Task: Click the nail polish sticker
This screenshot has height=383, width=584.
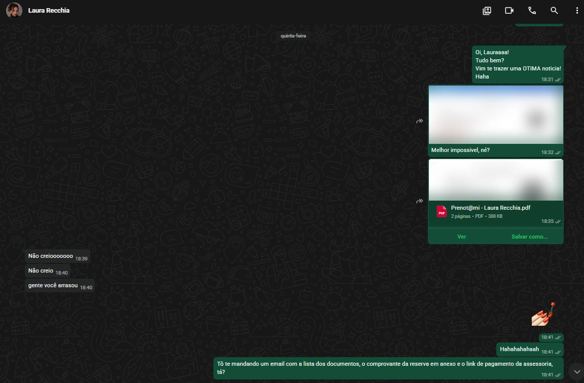Action: pos(544,314)
